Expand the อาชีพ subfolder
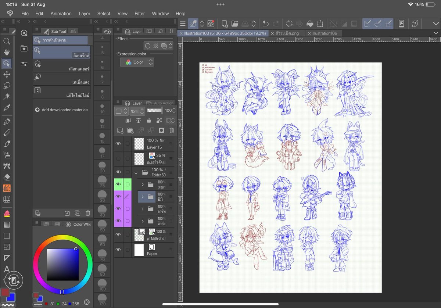The image size is (441, 308). tap(143, 209)
